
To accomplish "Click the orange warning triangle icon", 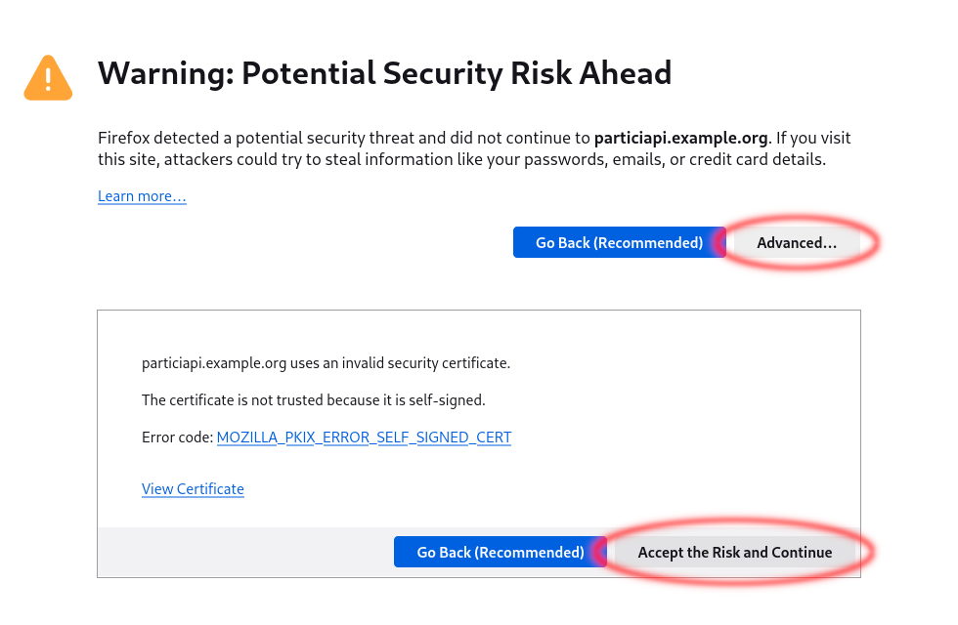I will (x=47, y=77).
